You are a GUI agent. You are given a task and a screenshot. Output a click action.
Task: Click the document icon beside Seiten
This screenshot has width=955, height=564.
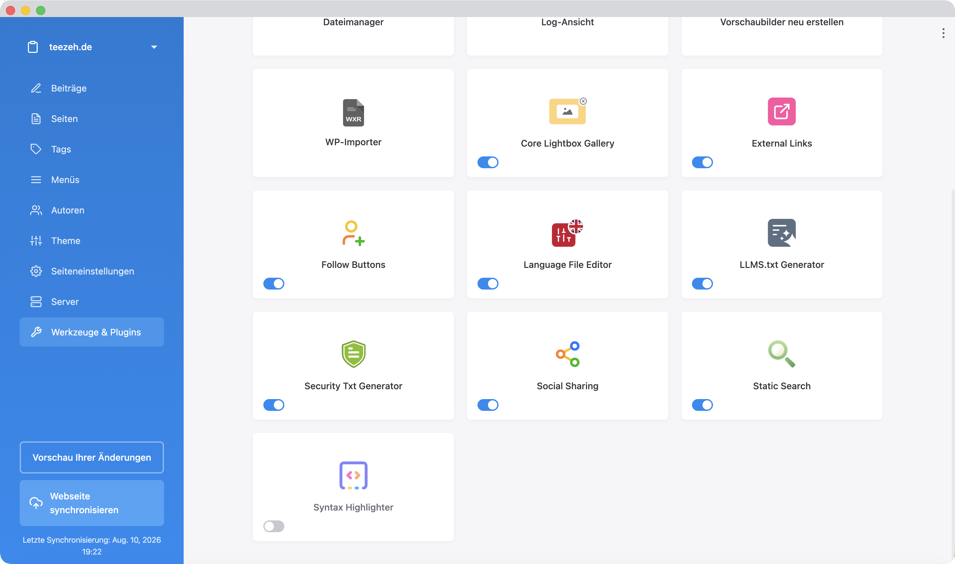click(x=36, y=119)
